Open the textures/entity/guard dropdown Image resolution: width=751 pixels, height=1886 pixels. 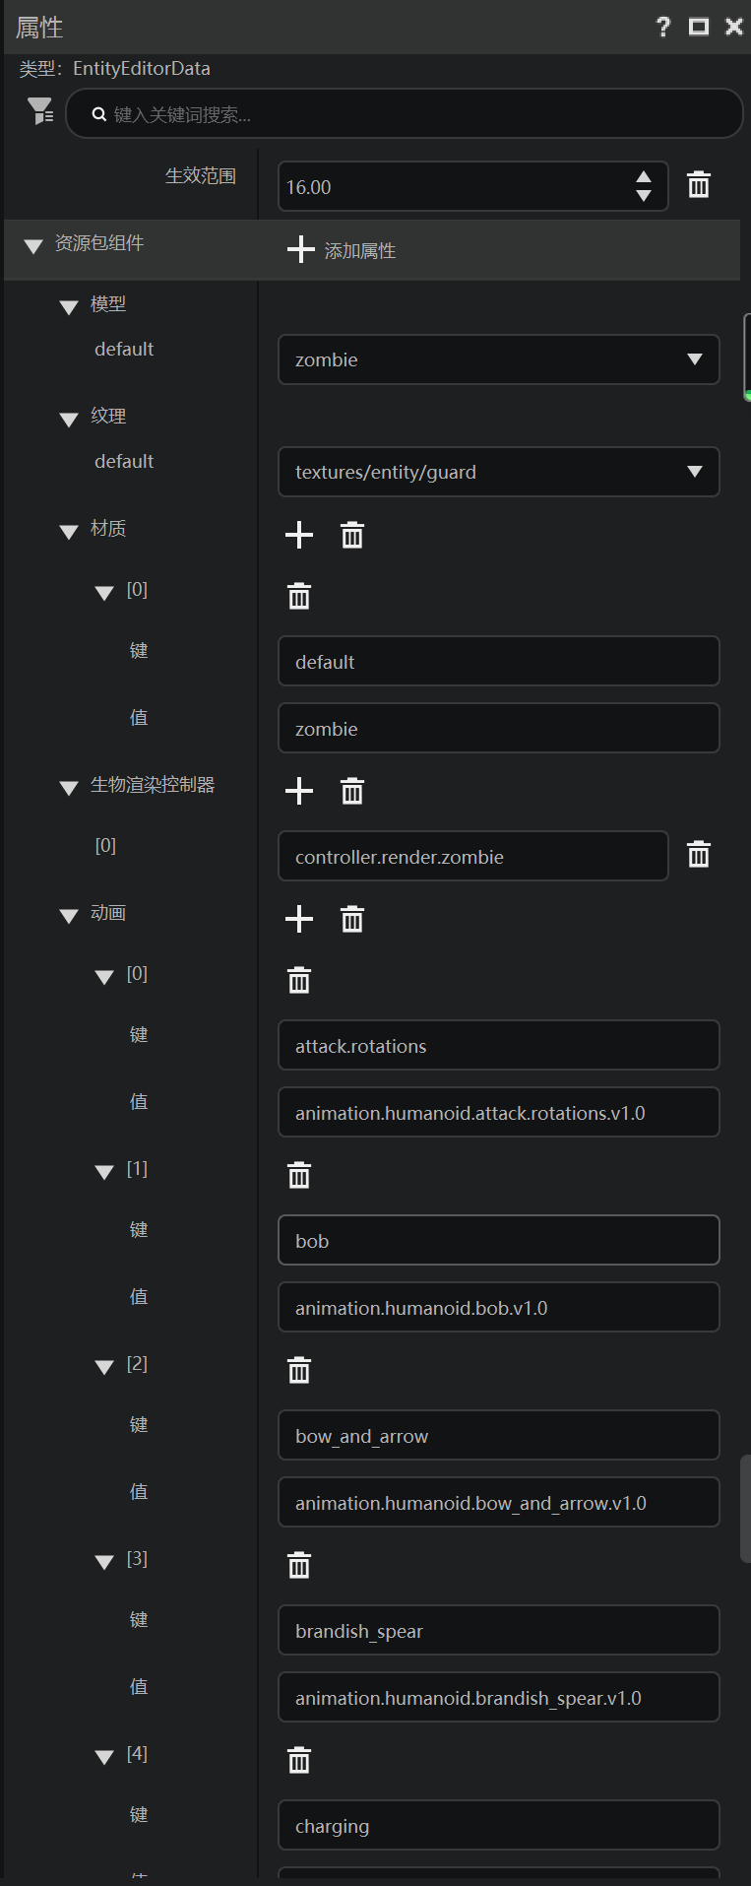pos(499,472)
